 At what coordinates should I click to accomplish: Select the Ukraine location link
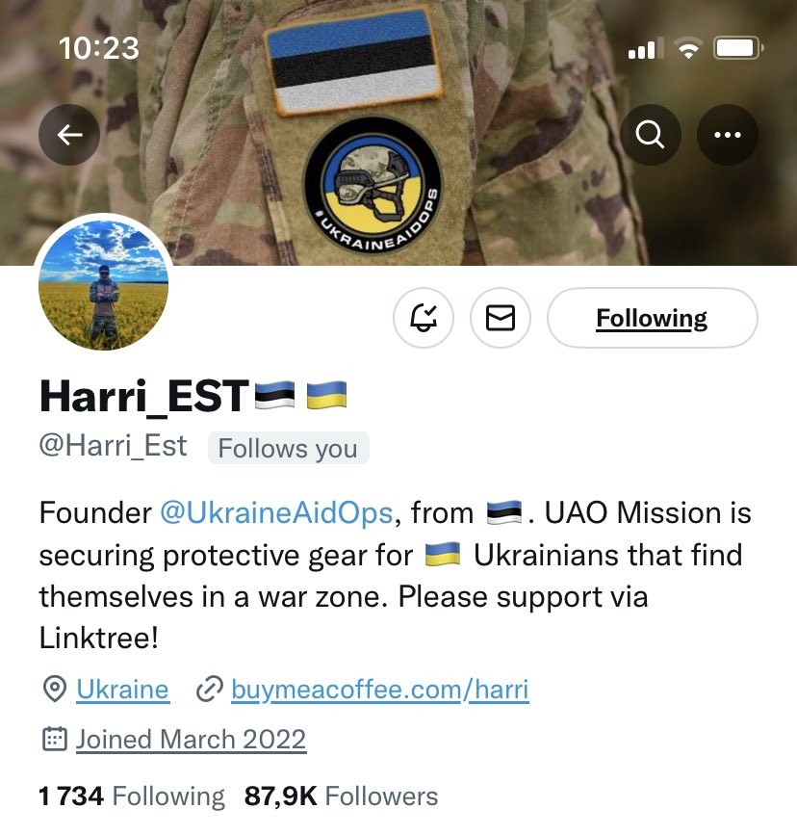click(x=122, y=689)
